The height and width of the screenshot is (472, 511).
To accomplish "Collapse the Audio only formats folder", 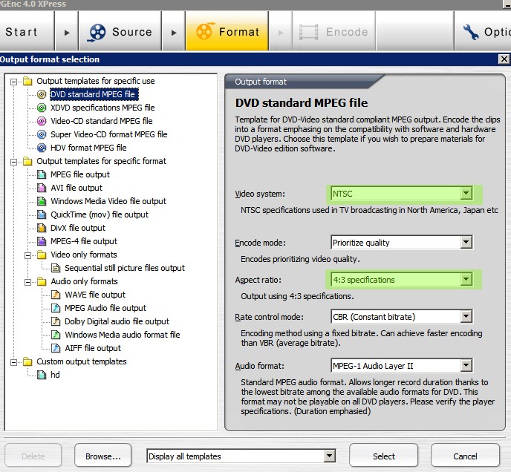I will pos(27,282).
